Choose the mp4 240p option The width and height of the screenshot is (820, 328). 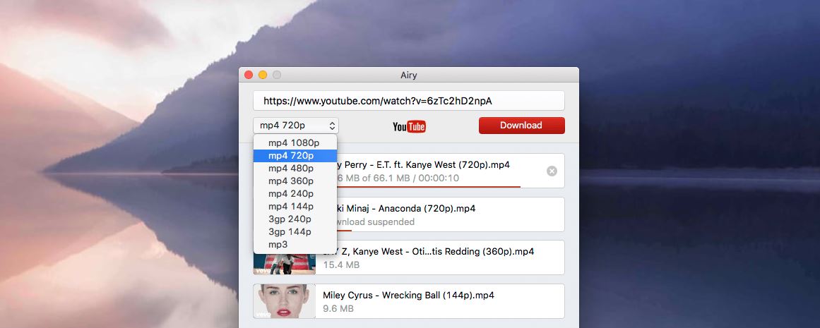coord(291,194)
